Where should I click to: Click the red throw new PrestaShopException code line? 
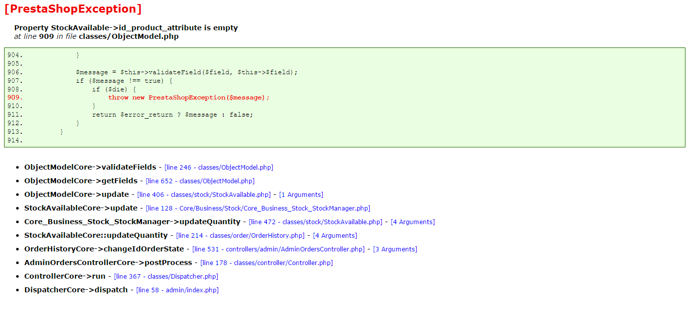[x=189, y=97]
